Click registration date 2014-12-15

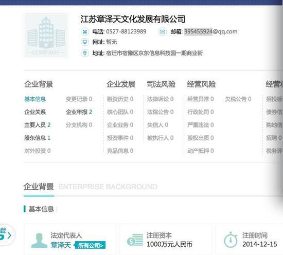pyautogui.click(x=260, y=244)
